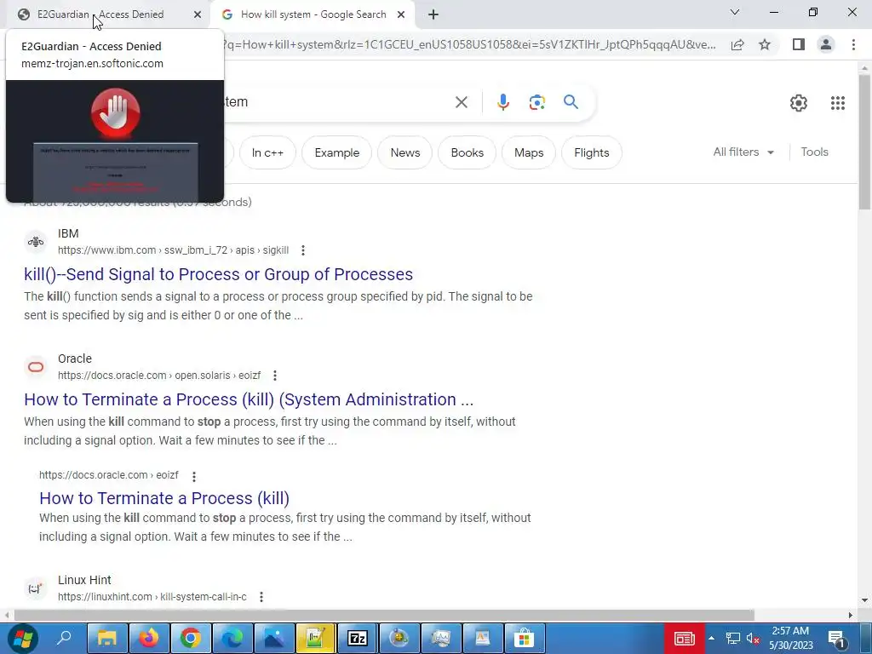This screenshot has height=654, width=872.
Task: Search by image with Google Lens
Action: [x=536, y=102]
